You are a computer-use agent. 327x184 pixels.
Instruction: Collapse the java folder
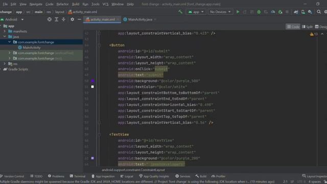point(5,37)
